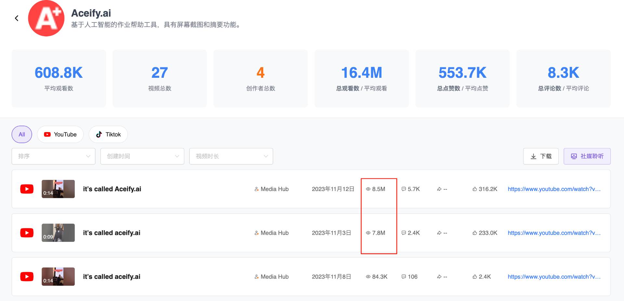Click the 16.4M total views figure
This screenshot has height=301, width=624.
point(362,73)
